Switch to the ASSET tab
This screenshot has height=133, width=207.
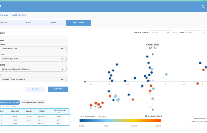pyautogui.click(x=54, y=23)
